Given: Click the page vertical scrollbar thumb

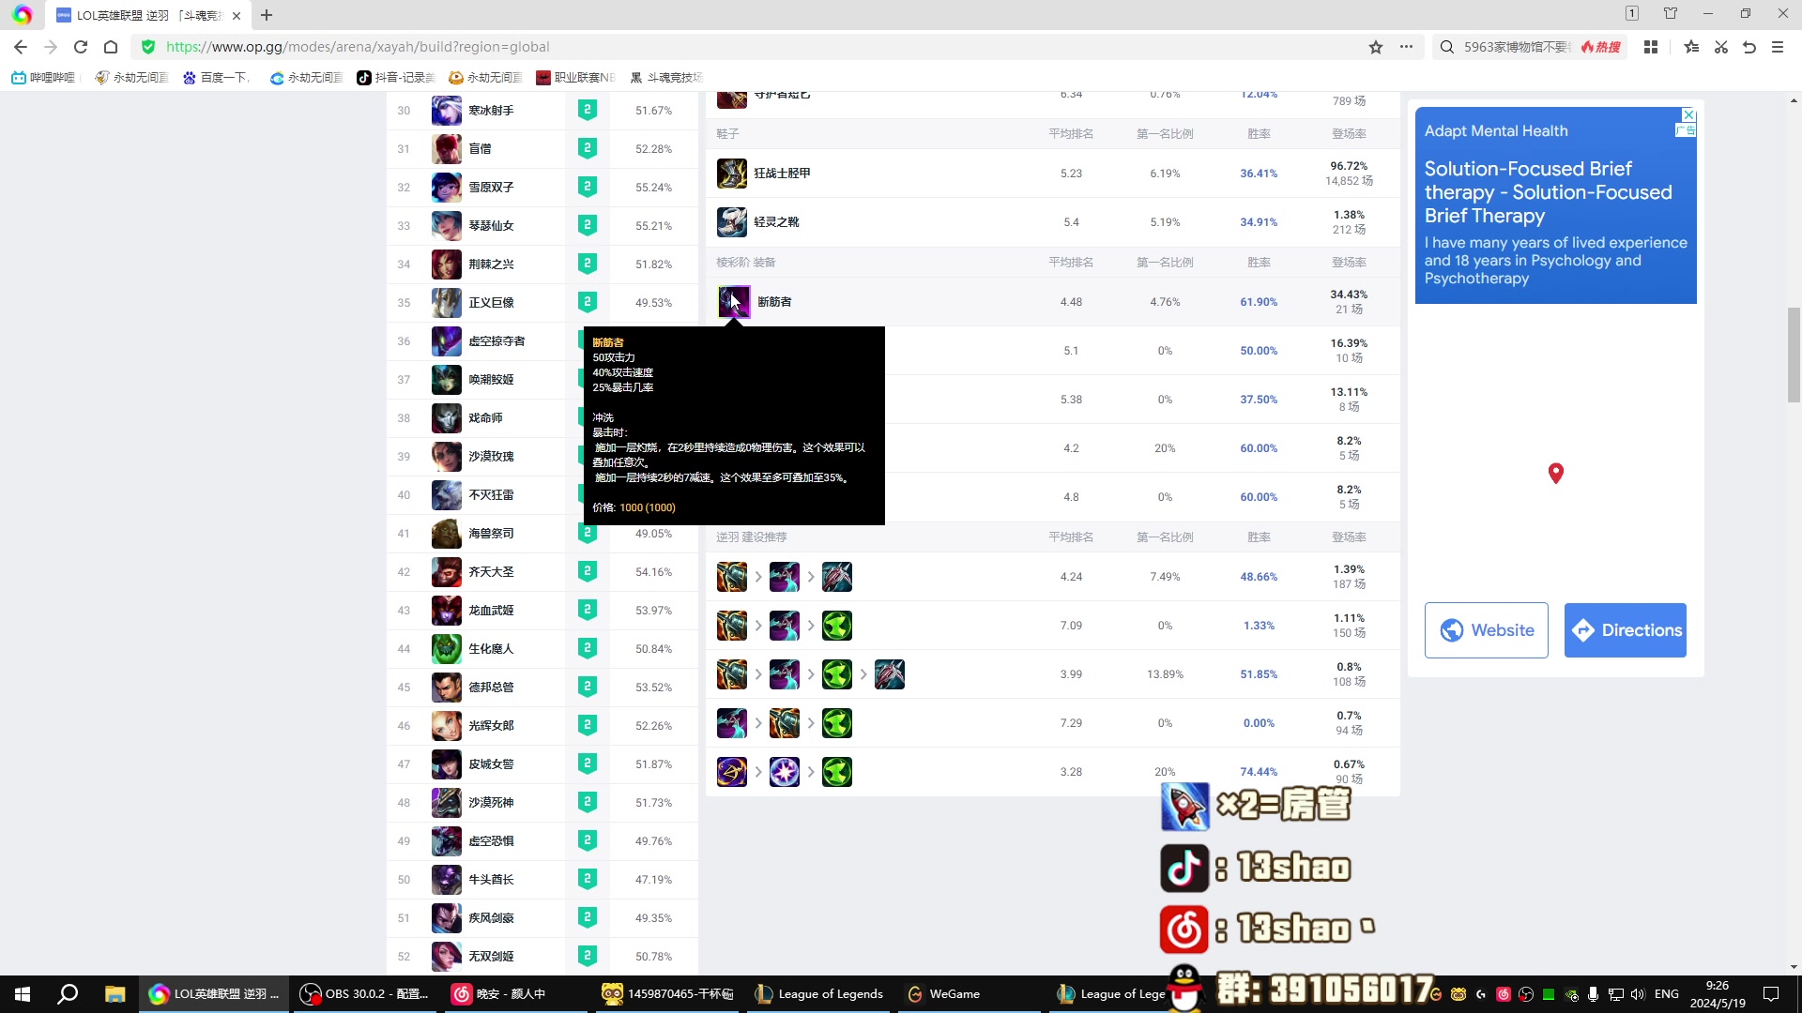Looking at the screenshot, I should click(1794, 355).
